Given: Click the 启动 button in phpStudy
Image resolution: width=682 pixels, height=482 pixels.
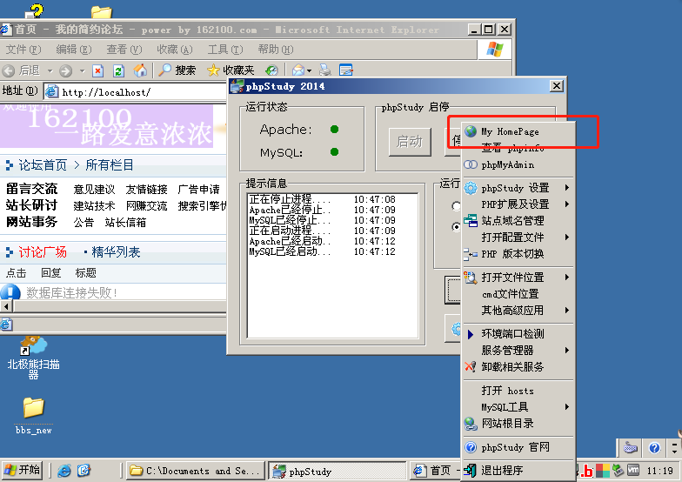Looking at the screenshot, I should pos(410,142).
